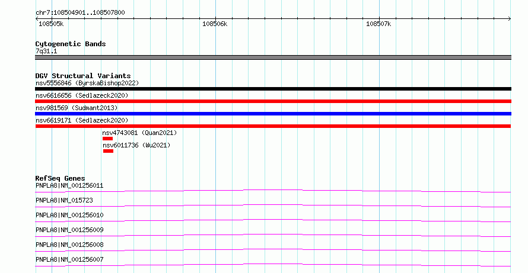Open variant nsv6619171 (Sedlazeck2020) label
This screenshot has width=528, height=273.
(82, 120)
